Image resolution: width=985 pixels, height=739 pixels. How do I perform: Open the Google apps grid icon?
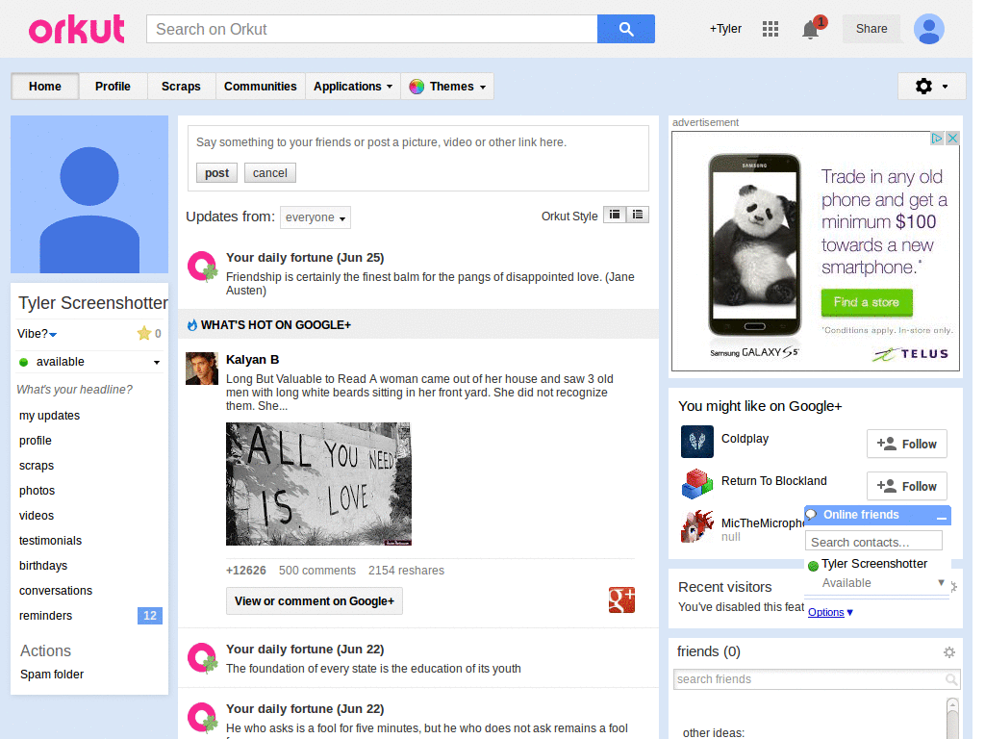tap(770, 29)
